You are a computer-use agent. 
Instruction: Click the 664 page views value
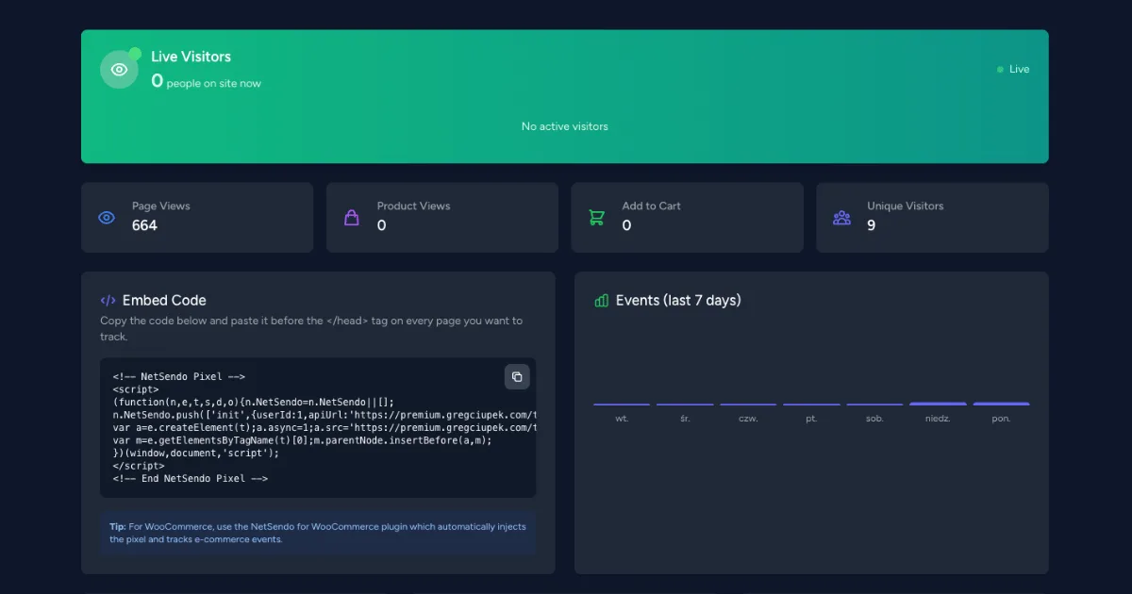[x=144, y=225]
